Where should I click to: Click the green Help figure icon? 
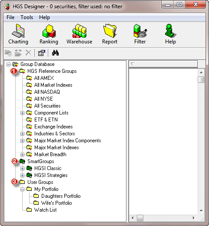pyautogui.click(x=170, y=31)
